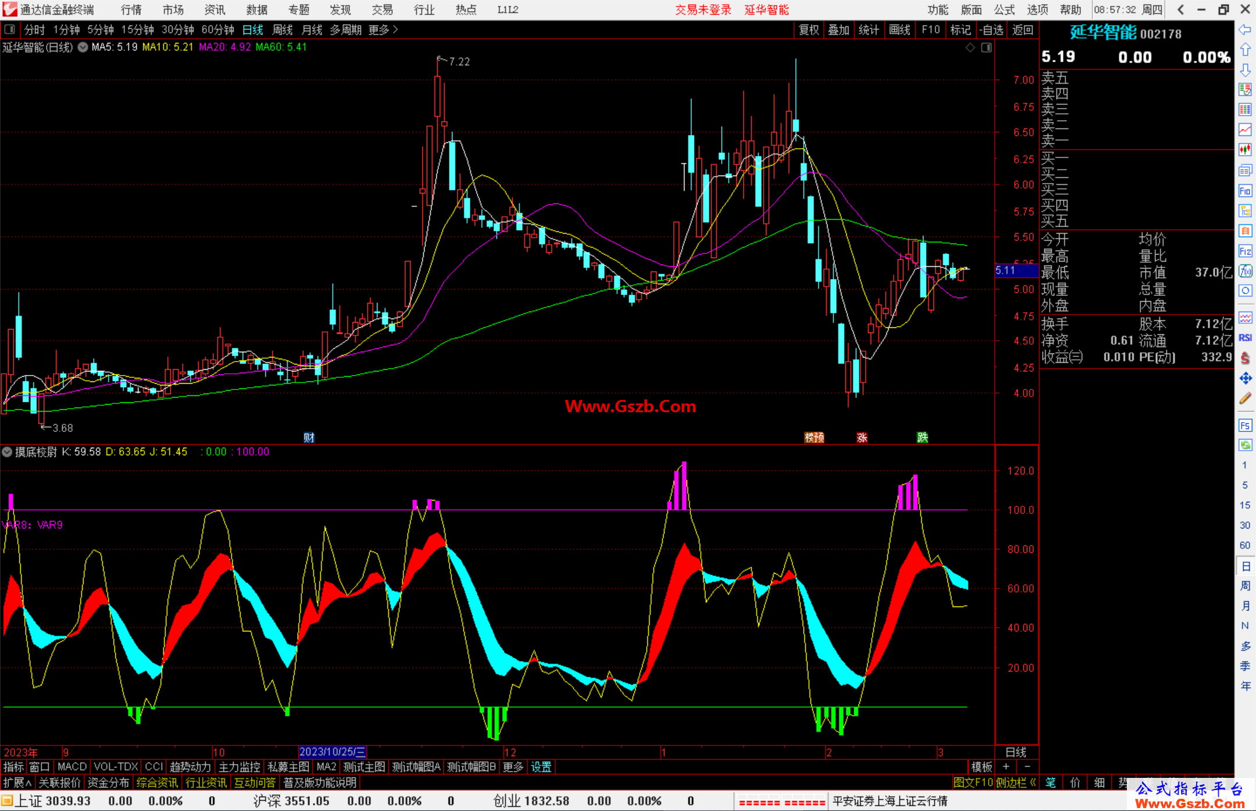Select the 15 minute period in sidebar
This screenshot has height=811, width=1256.
(1245, 505)
